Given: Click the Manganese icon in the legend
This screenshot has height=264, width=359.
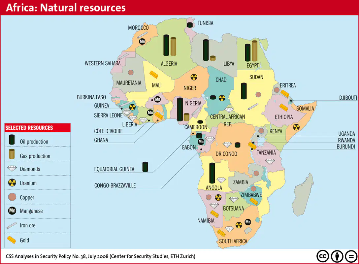Looking at the screenshot, I should point(12,211).
